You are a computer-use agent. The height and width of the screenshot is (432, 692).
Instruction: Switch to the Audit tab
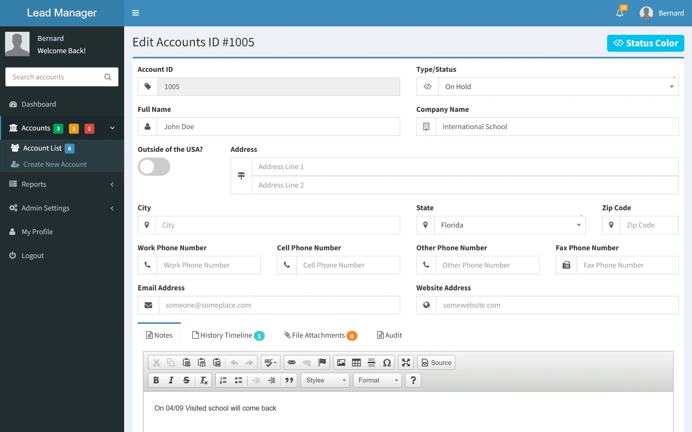[390, 335]
